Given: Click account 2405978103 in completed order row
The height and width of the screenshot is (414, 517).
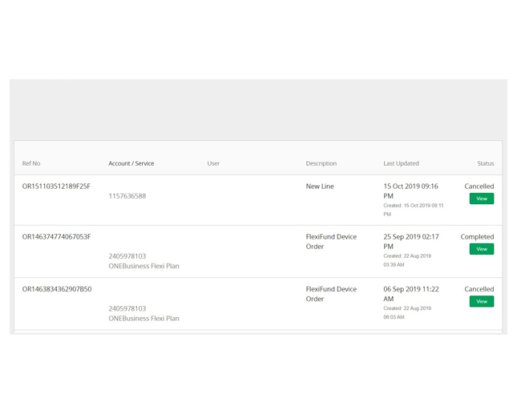Looking at the screenshot, I should click(x=127, y=256).
